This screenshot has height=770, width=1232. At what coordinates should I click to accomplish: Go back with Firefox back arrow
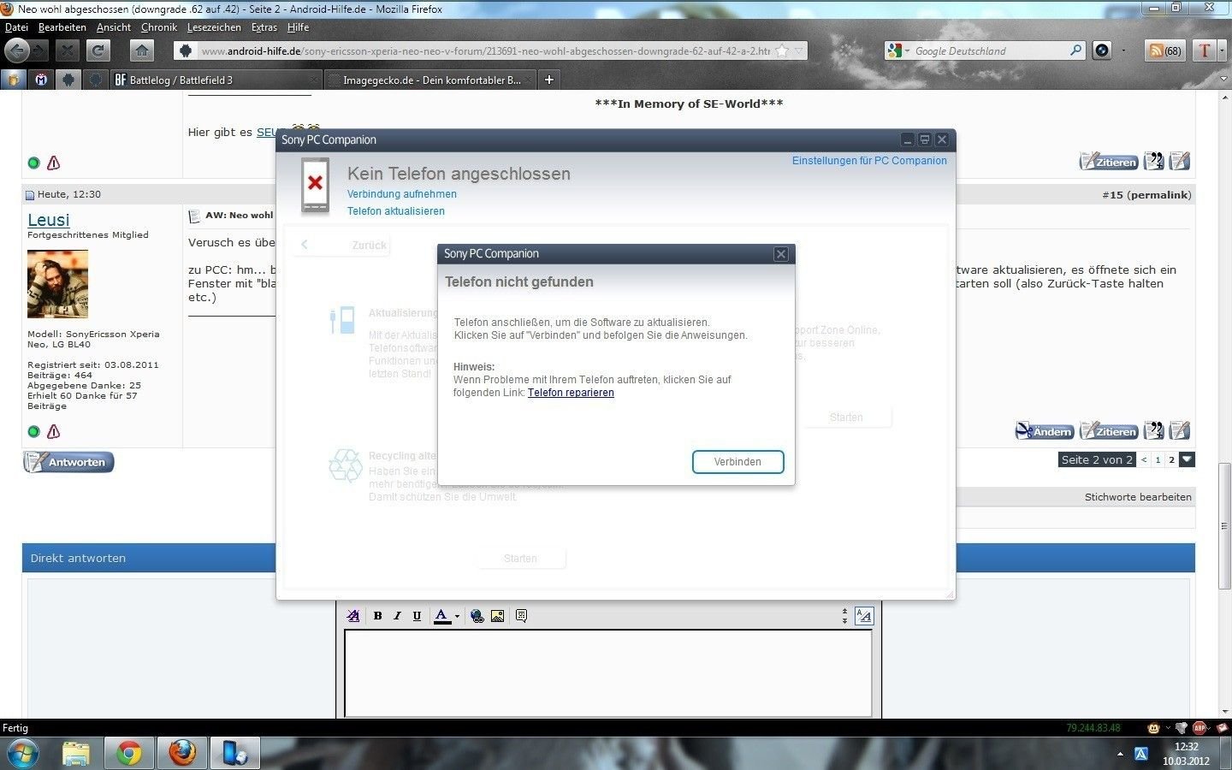click(17, 50)
